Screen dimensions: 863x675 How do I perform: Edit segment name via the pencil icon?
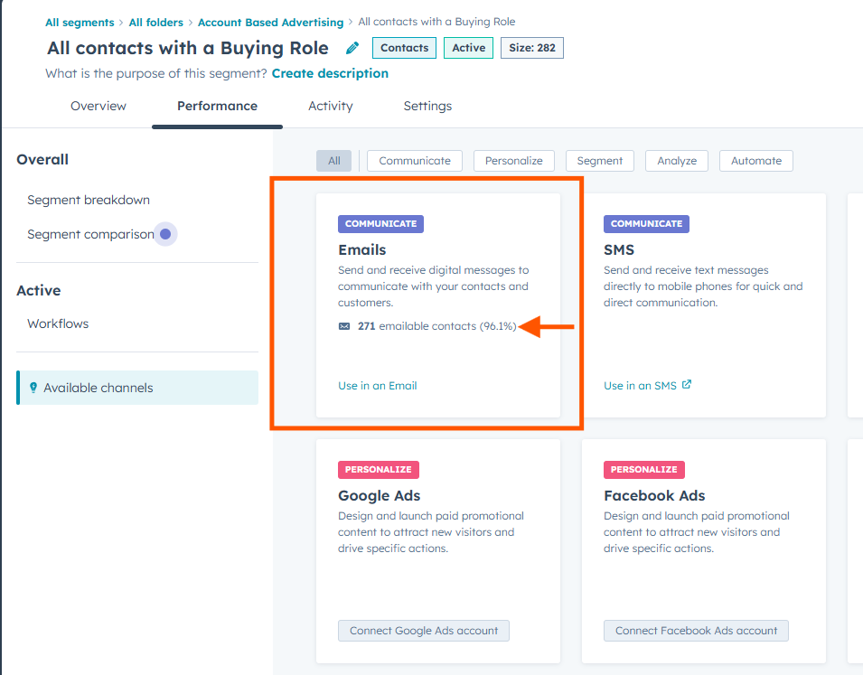352,48
